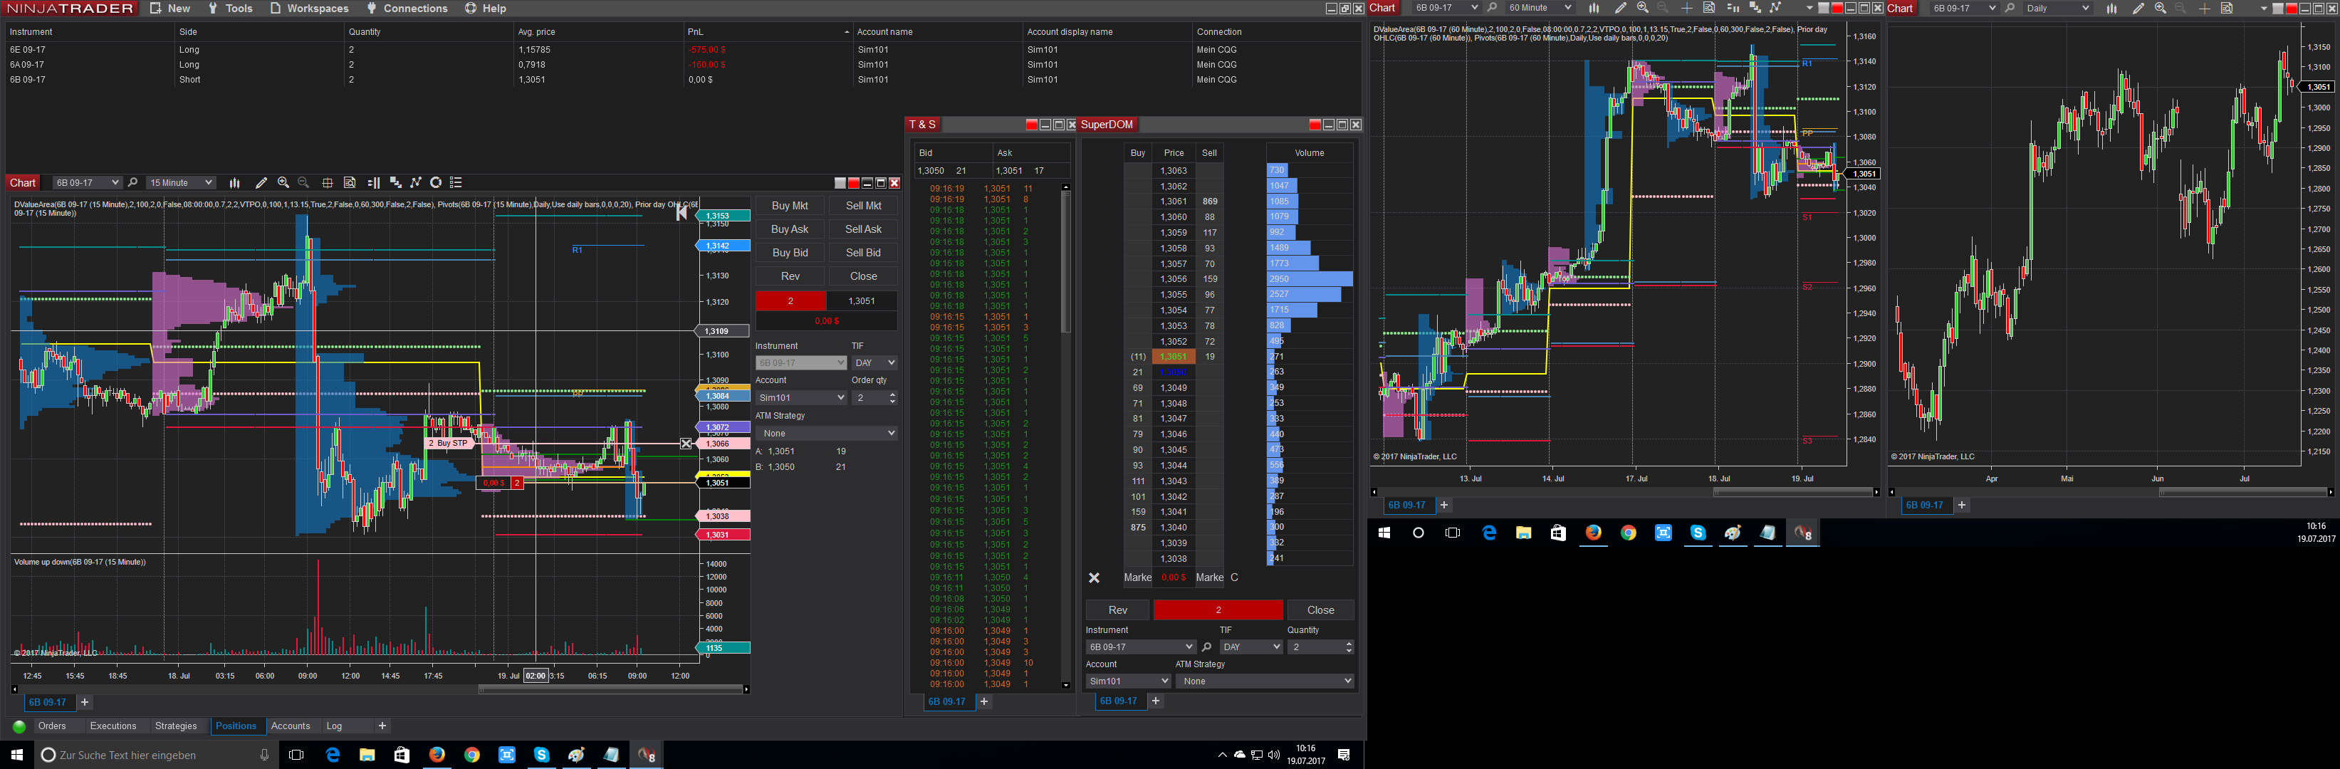Open indicators dialog in 15 Minute chart

[395, 184]
